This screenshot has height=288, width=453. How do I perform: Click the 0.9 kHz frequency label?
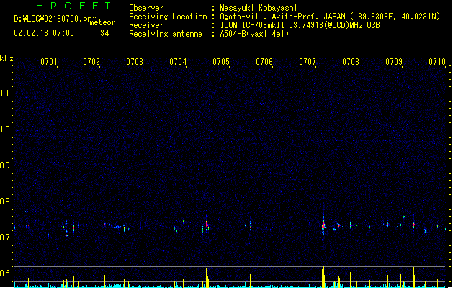click(6, 166)
